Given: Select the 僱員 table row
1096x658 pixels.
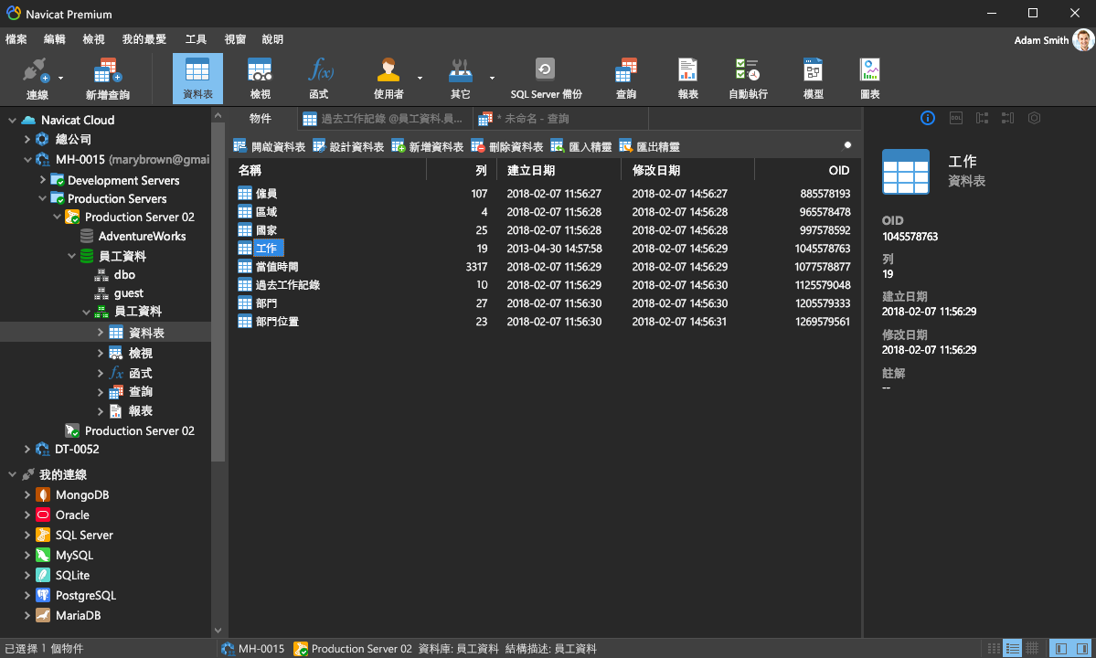Looking at the screenshot, I should (x=545, y=194).
